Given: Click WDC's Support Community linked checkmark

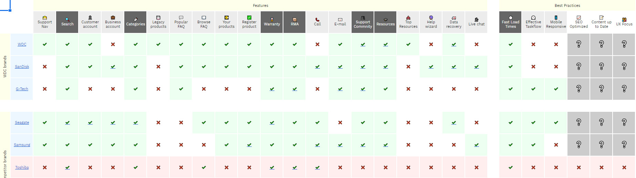Looking at the screenshot, I should (363, 45).
